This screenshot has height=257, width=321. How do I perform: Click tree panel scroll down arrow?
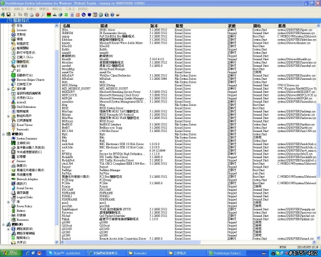coord(57,242)
